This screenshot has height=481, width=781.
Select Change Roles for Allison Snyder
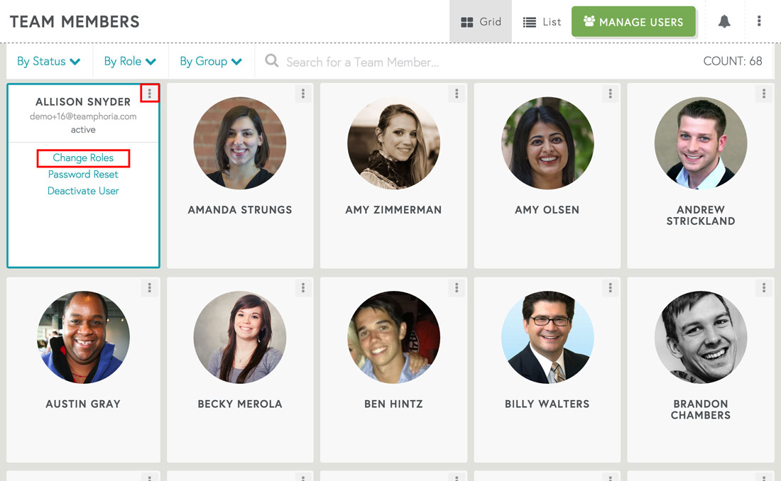pos(83,157)
